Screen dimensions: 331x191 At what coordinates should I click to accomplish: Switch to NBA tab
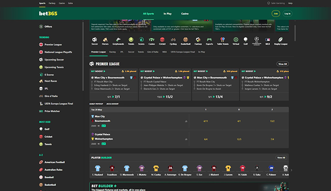pyautogui.click(x=165, y=52)
